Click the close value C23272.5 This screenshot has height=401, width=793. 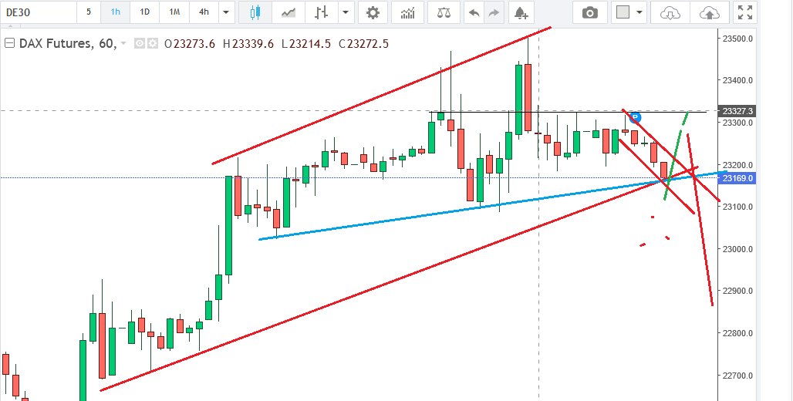pos(363,44)
